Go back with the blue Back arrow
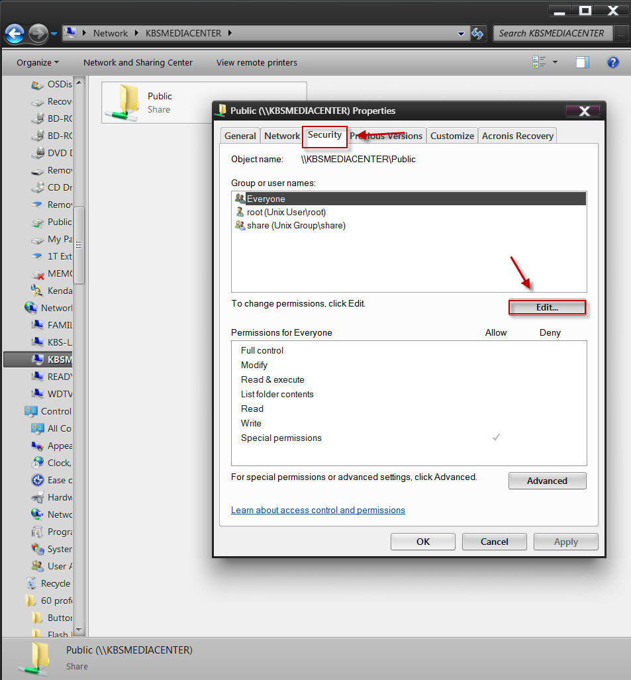The image size is (631, 680). [15, 33]
